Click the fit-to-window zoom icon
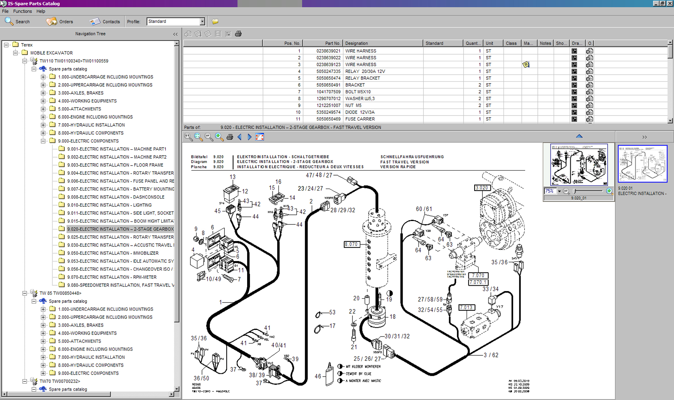674x400 pixels. coord(198,137)
